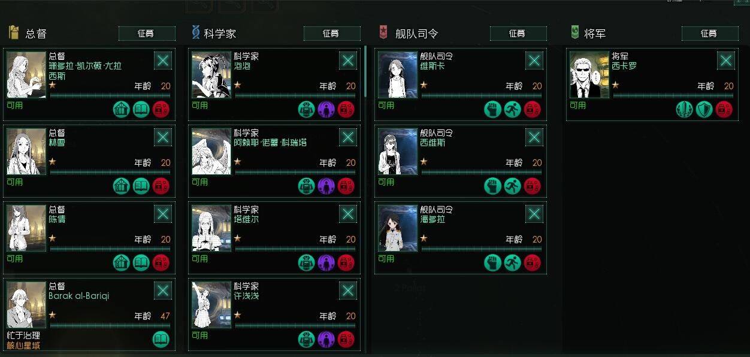
Task: Select the portrait of governor Barak al-Bariqi
Action: (x=26, y=305)
